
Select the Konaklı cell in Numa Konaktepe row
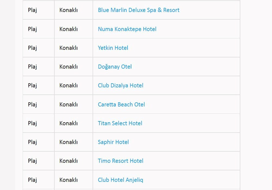tap(69, 29)
